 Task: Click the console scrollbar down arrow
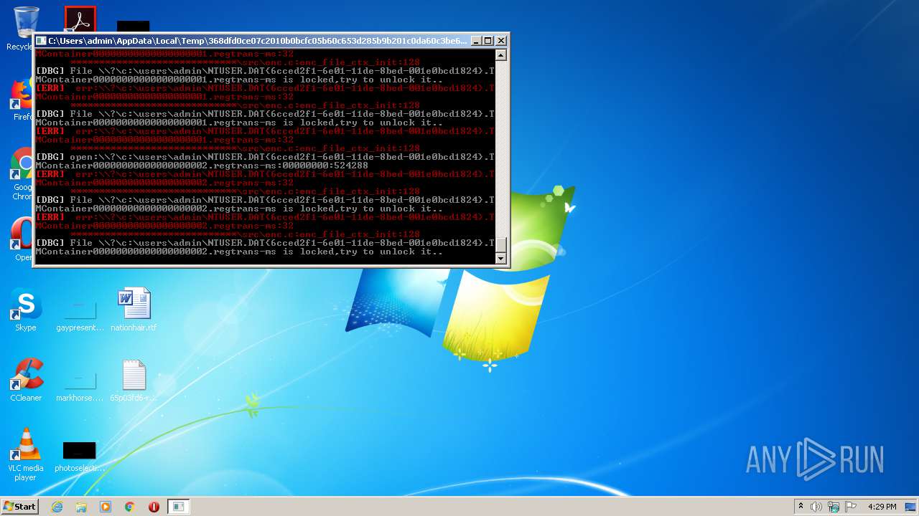click(501, 259)
